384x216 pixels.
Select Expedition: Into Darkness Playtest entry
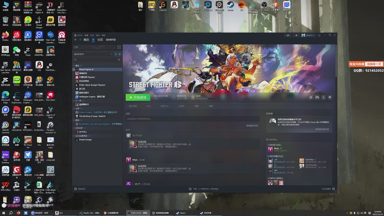click(97, 124)
